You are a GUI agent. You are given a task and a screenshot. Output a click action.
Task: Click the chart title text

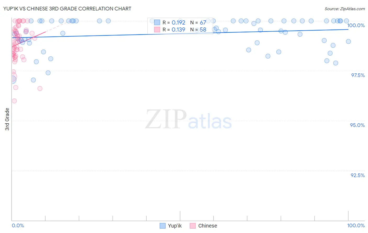67,9
